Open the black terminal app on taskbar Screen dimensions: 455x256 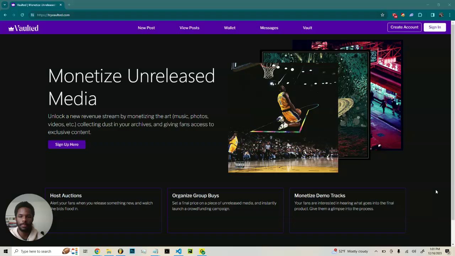[167, 251]
